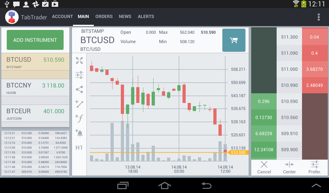This screenshot has width=329, height=193.
Task: Switch to the NEWS tab
Action: [125, 17]
